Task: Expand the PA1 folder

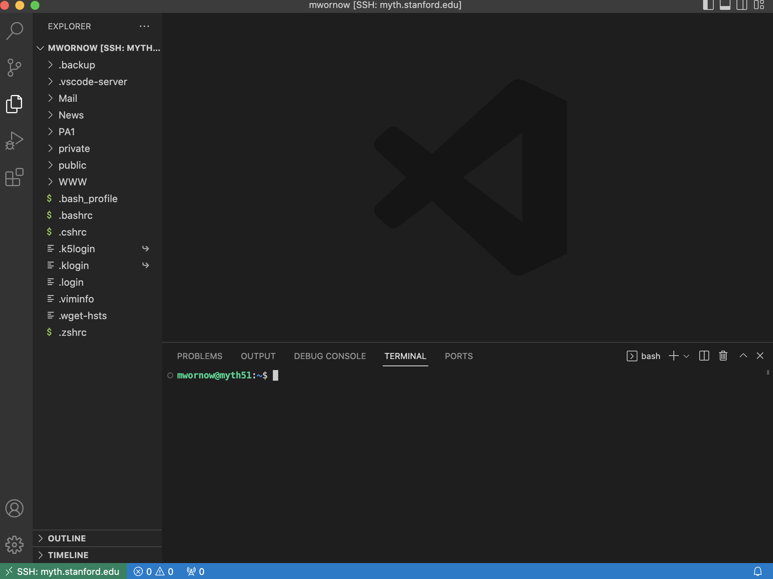Action: coord(97,132)
